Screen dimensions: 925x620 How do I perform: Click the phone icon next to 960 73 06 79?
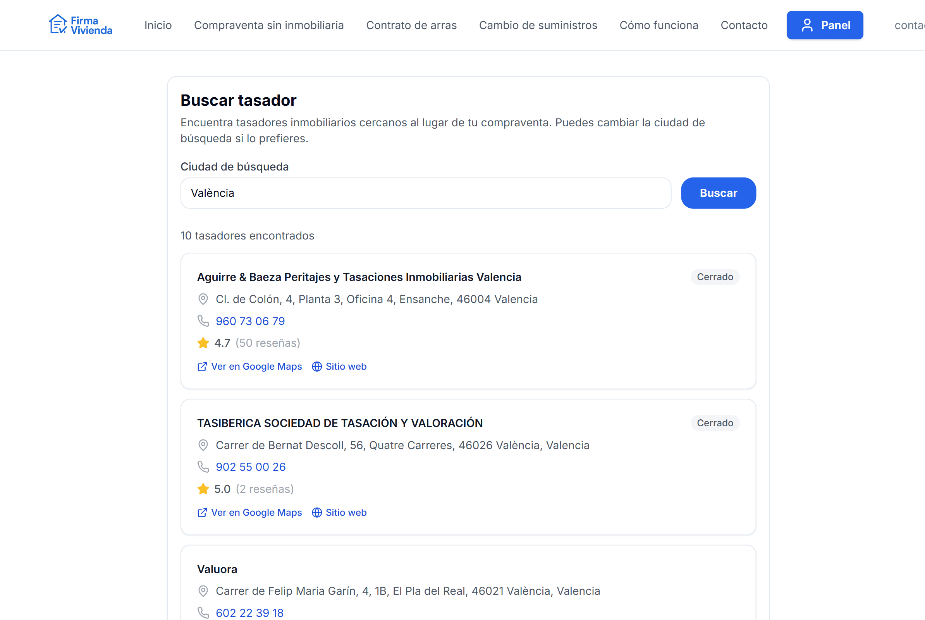point(203,321)
